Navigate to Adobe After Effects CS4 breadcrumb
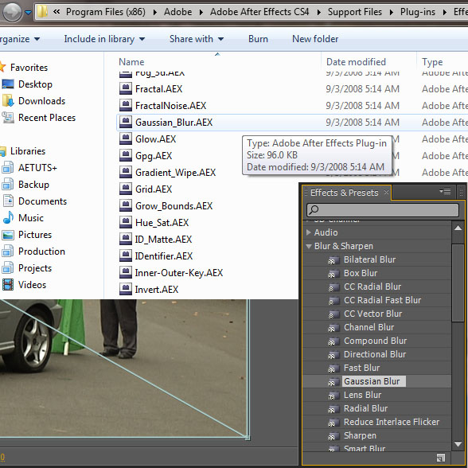The height and width of the screenshot is (468, 468). click(x=259, y=12)
